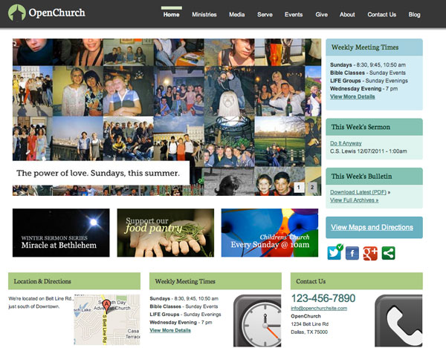Open the Blog menu item
Viewport: 446px width, 348px height.
[x=415, y=15]
